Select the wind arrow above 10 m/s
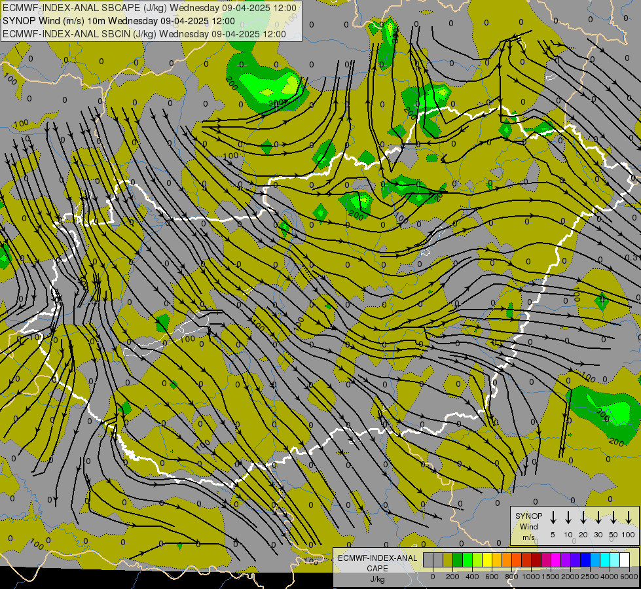This screenshot has height=589, width=641. coord(568,518)
